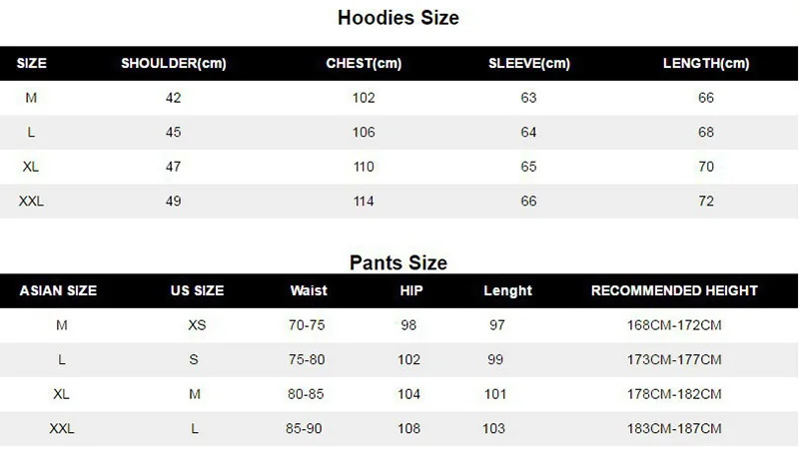Viewport: 799px width, 452px height.
Task: Select the SLEEVE(cm) column header
Action: tap(529, 63)
